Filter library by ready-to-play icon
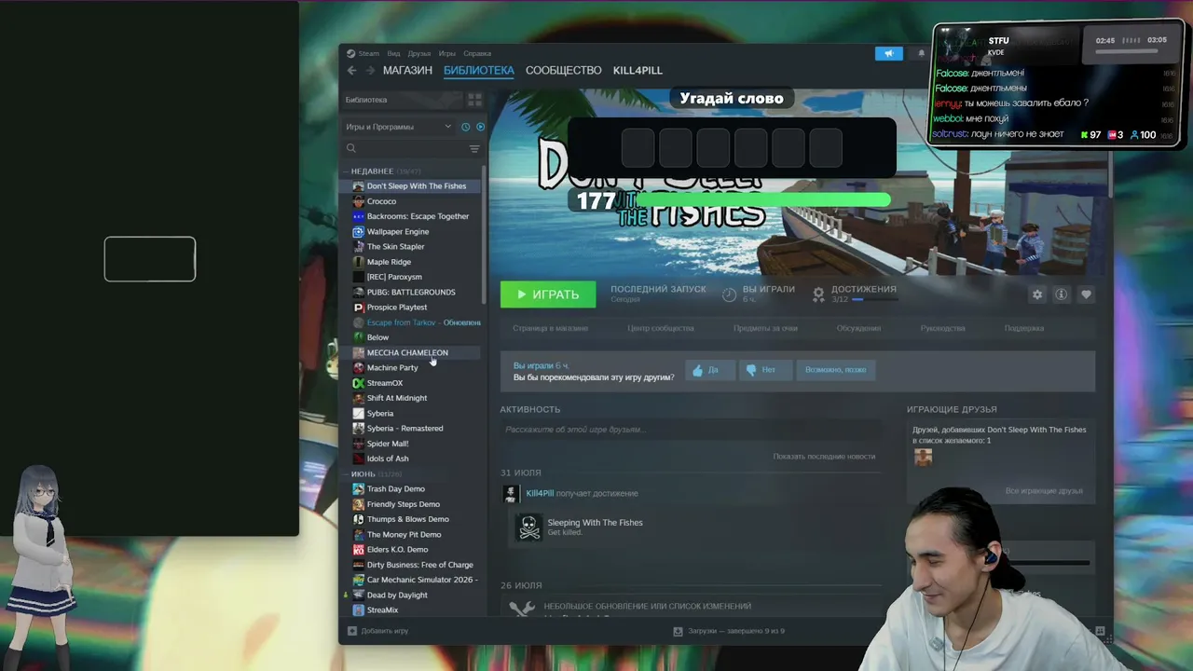Screen dimensions: 1193x671 481,127
